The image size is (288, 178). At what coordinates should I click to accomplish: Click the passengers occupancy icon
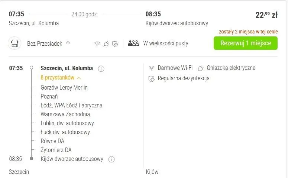(x=133, y=43)
